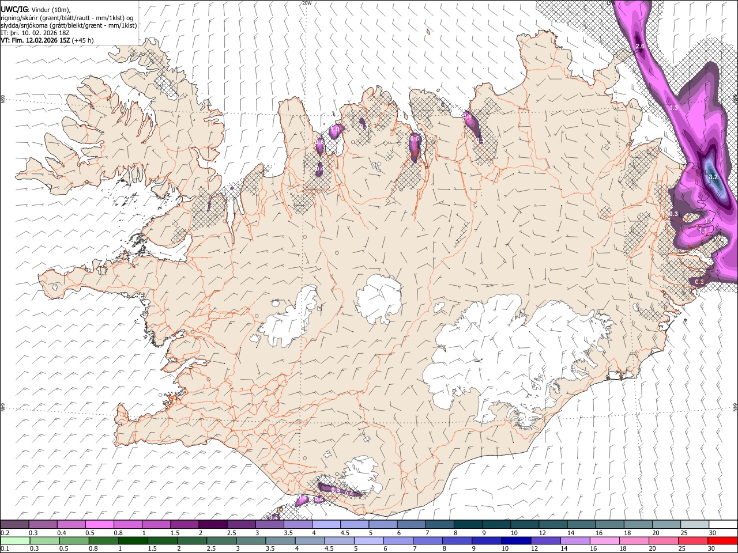This screenshot has width=738, height=553.
Task: Pick the upper scale swatch between 1 and 1.5
Action: (x=156, y=525)
